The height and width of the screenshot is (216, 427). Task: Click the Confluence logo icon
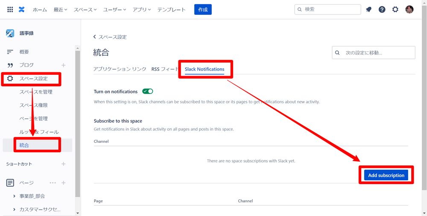click(21, 9)
